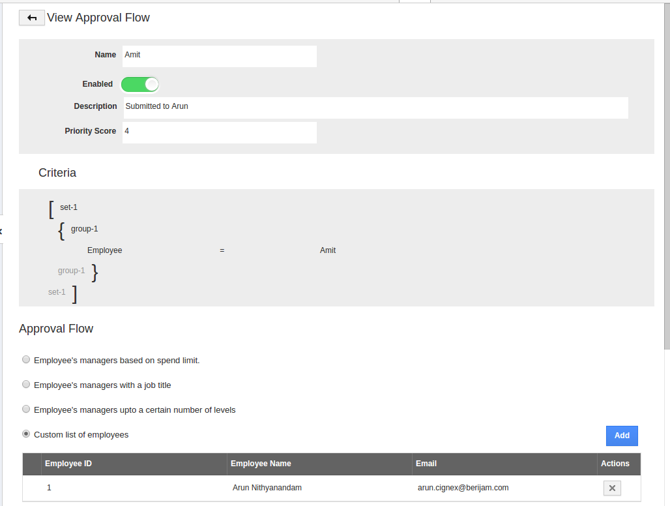670x506 pixels.
Task: Focus the Priority Score input
Action: (219, 132)
